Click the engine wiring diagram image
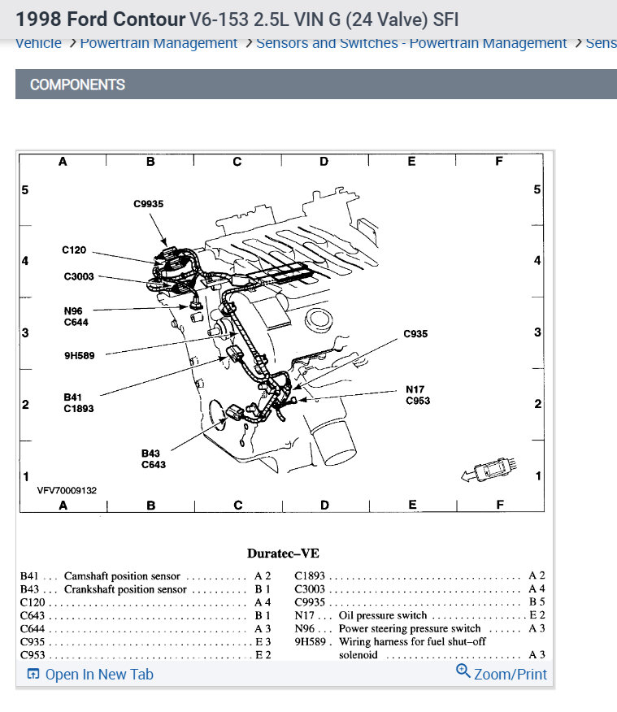The image size is (617, 712). [281, 333]
